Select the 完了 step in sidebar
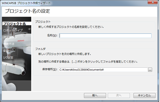The image size is (160, 102). 6,64
